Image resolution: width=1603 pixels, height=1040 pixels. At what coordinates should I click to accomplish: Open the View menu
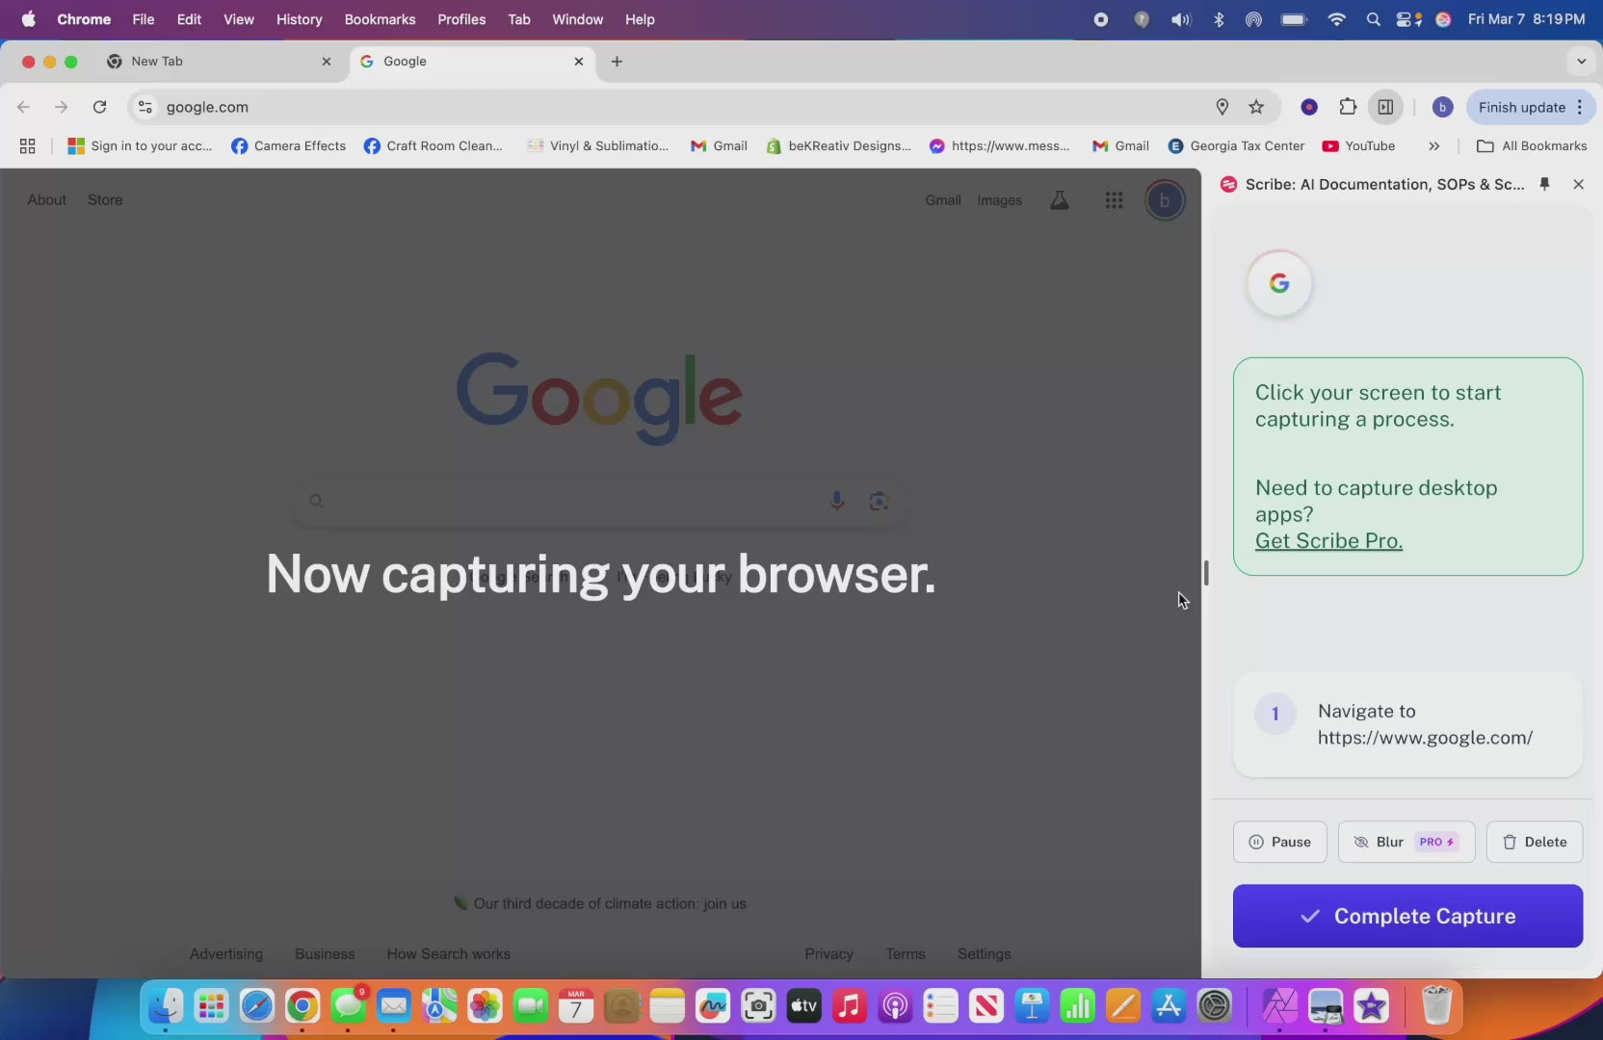click(x=238, y=19)
